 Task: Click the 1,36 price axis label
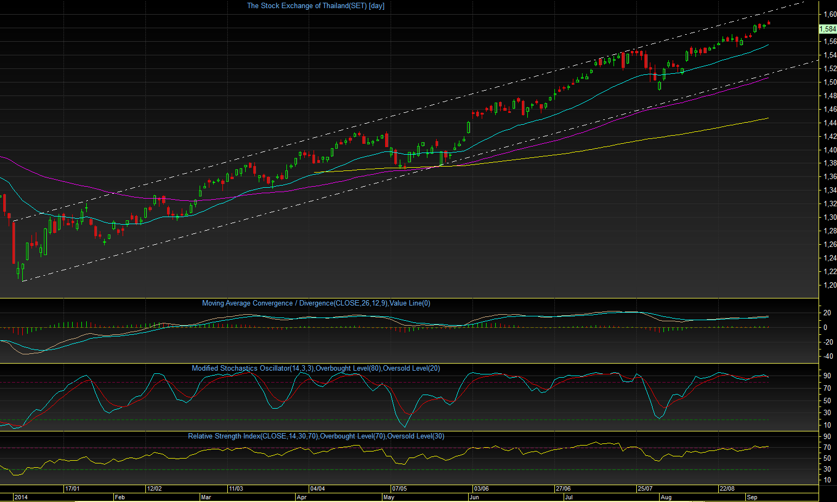[830, 177]
